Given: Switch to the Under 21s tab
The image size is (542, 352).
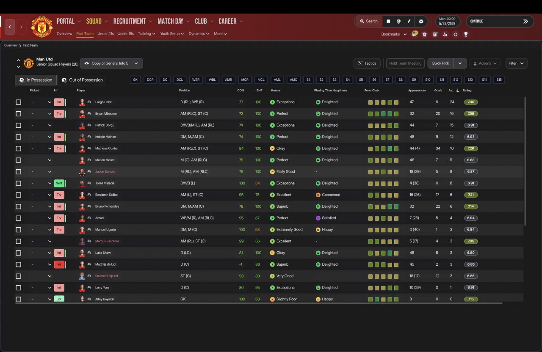Looking at the screenshot, I should point(105,34).
